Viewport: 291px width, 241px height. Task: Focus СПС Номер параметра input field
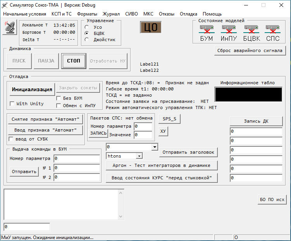[143, 127]
